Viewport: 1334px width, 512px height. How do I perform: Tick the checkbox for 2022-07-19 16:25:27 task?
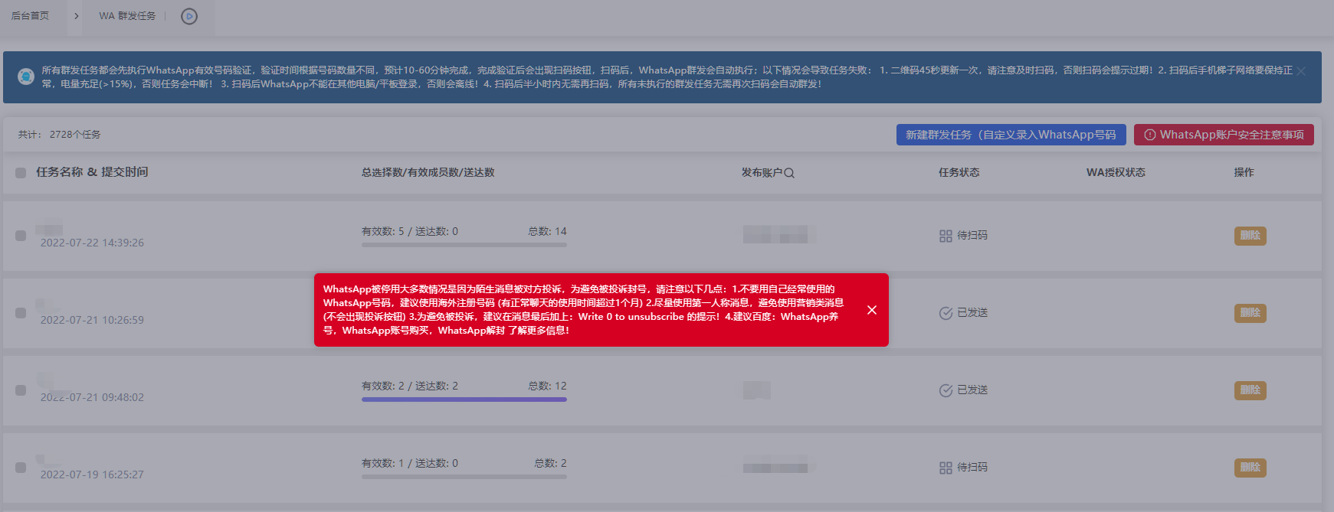(21, 468)
